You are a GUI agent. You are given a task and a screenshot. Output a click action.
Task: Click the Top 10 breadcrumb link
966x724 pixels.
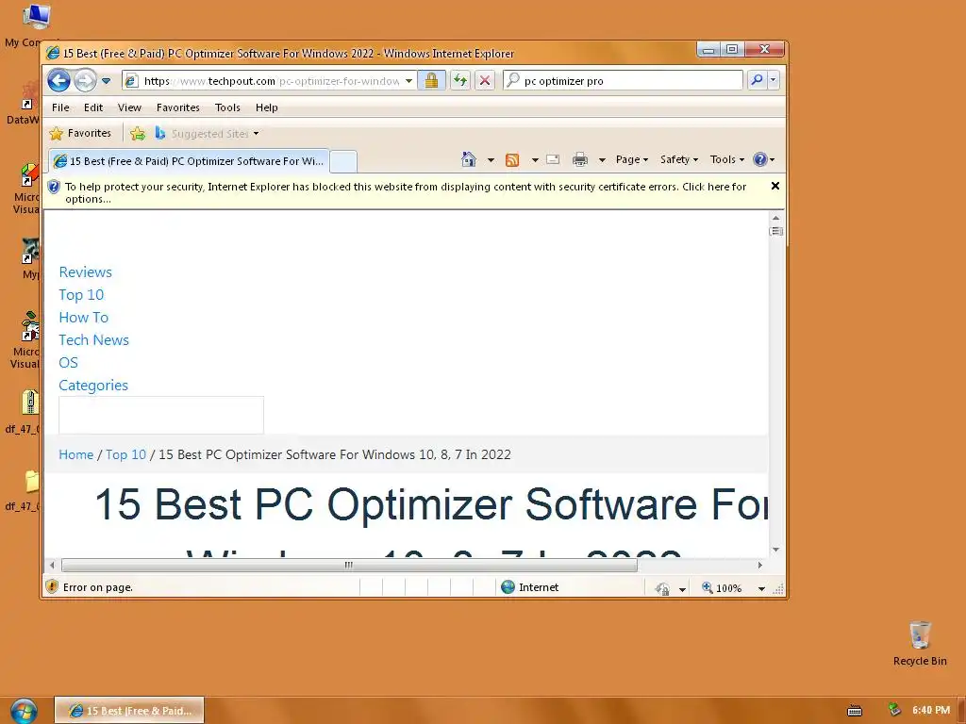pos(125,454)
